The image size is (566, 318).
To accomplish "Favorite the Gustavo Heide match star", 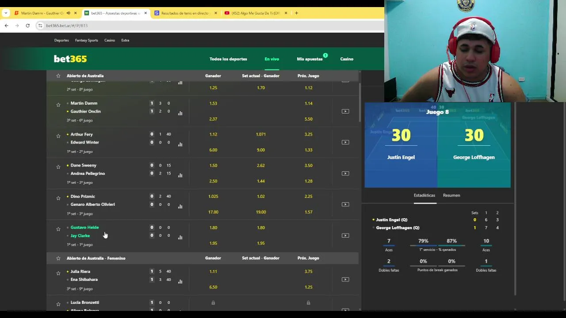I will point(58,229).
